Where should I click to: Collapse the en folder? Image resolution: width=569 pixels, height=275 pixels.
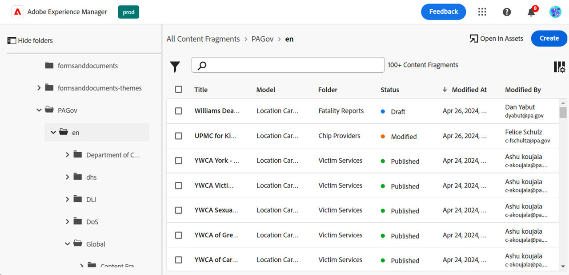[53, 132]
